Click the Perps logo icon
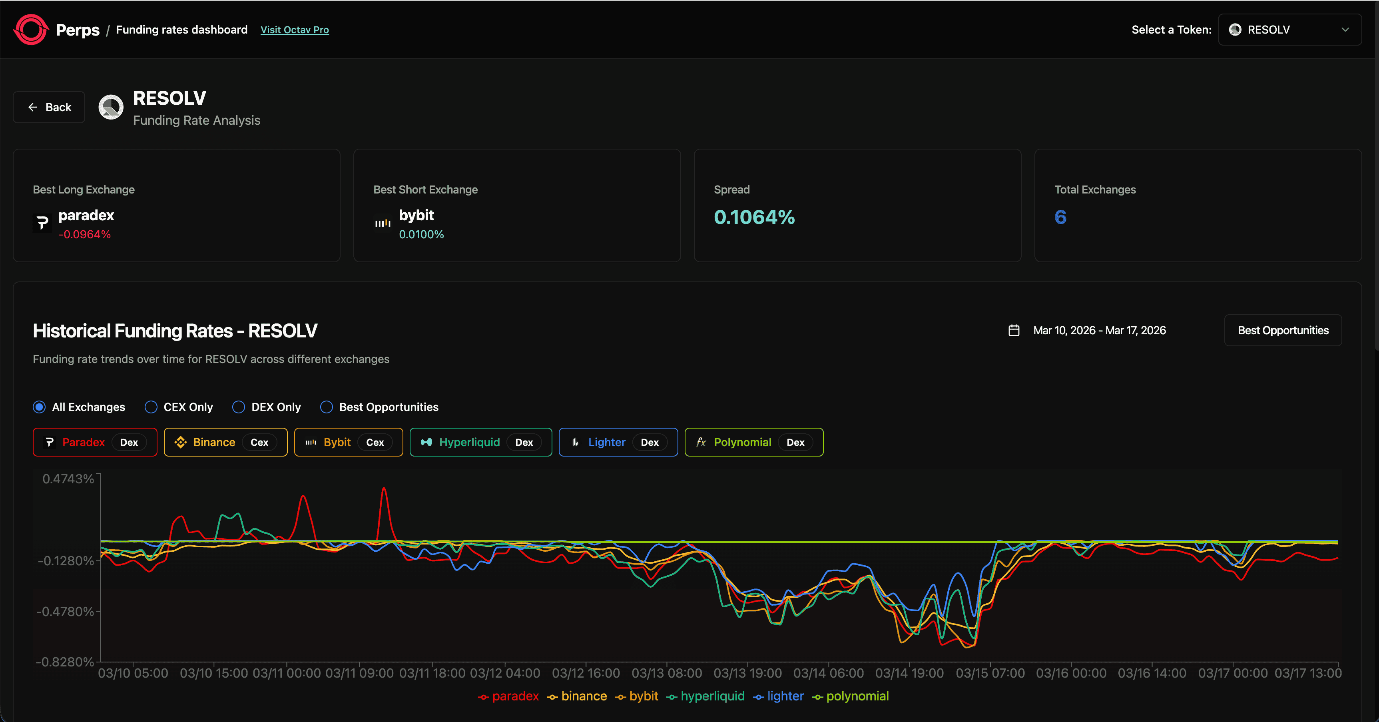The width and height of the screenshot is (1379, 722). [30, 30]
